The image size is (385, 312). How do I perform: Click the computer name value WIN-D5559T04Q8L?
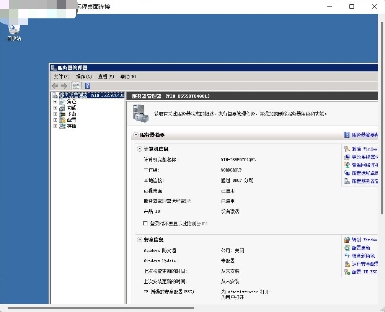238,160
